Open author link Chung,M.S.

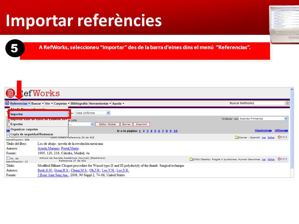[x=79, y=170]
